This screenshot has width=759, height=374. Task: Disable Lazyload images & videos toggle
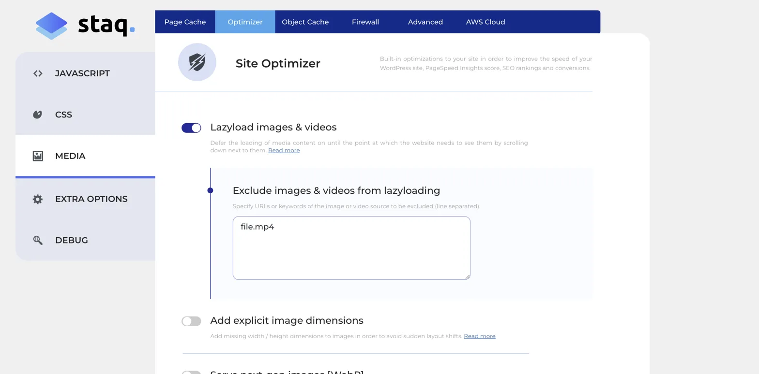[x=191, y=128]
